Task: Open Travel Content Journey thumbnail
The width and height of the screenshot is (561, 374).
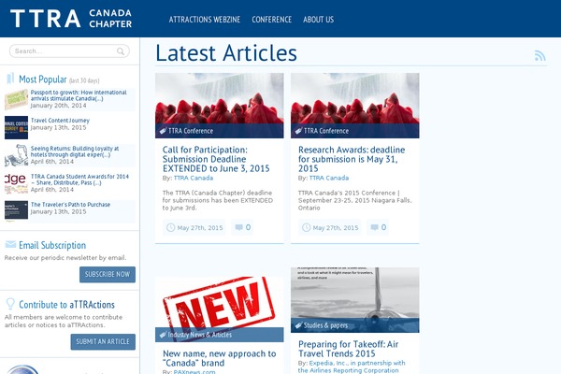Action: 16,127
